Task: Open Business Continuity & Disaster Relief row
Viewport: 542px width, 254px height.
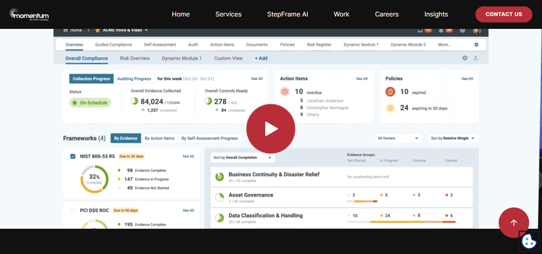Action: click(x=342, y=177)
